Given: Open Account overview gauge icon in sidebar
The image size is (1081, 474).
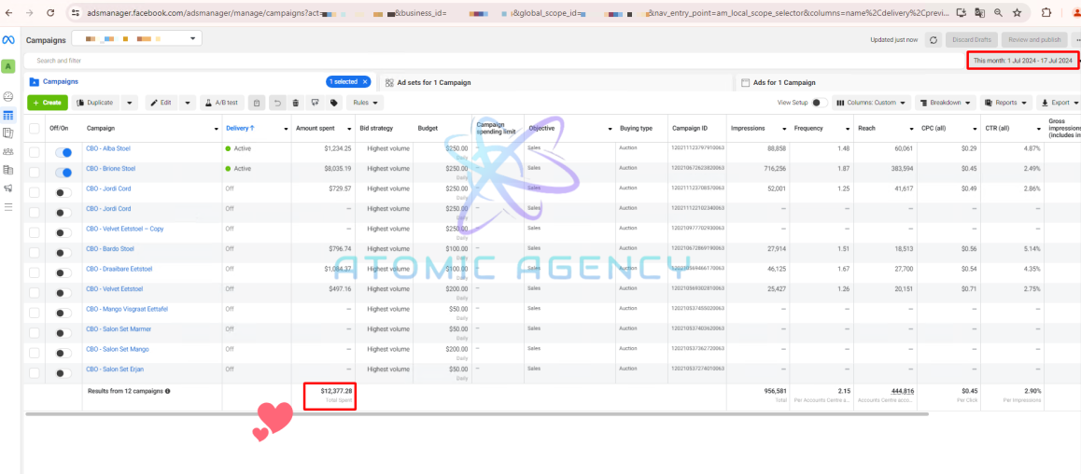Looking at the screenshot, I should (8, 96).
